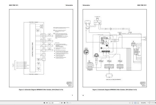Screen dimensions: 156x105
Task: Click the Sheet 2 of 4 figure caption
Action: pyautogui.click(x=41, y=90)
